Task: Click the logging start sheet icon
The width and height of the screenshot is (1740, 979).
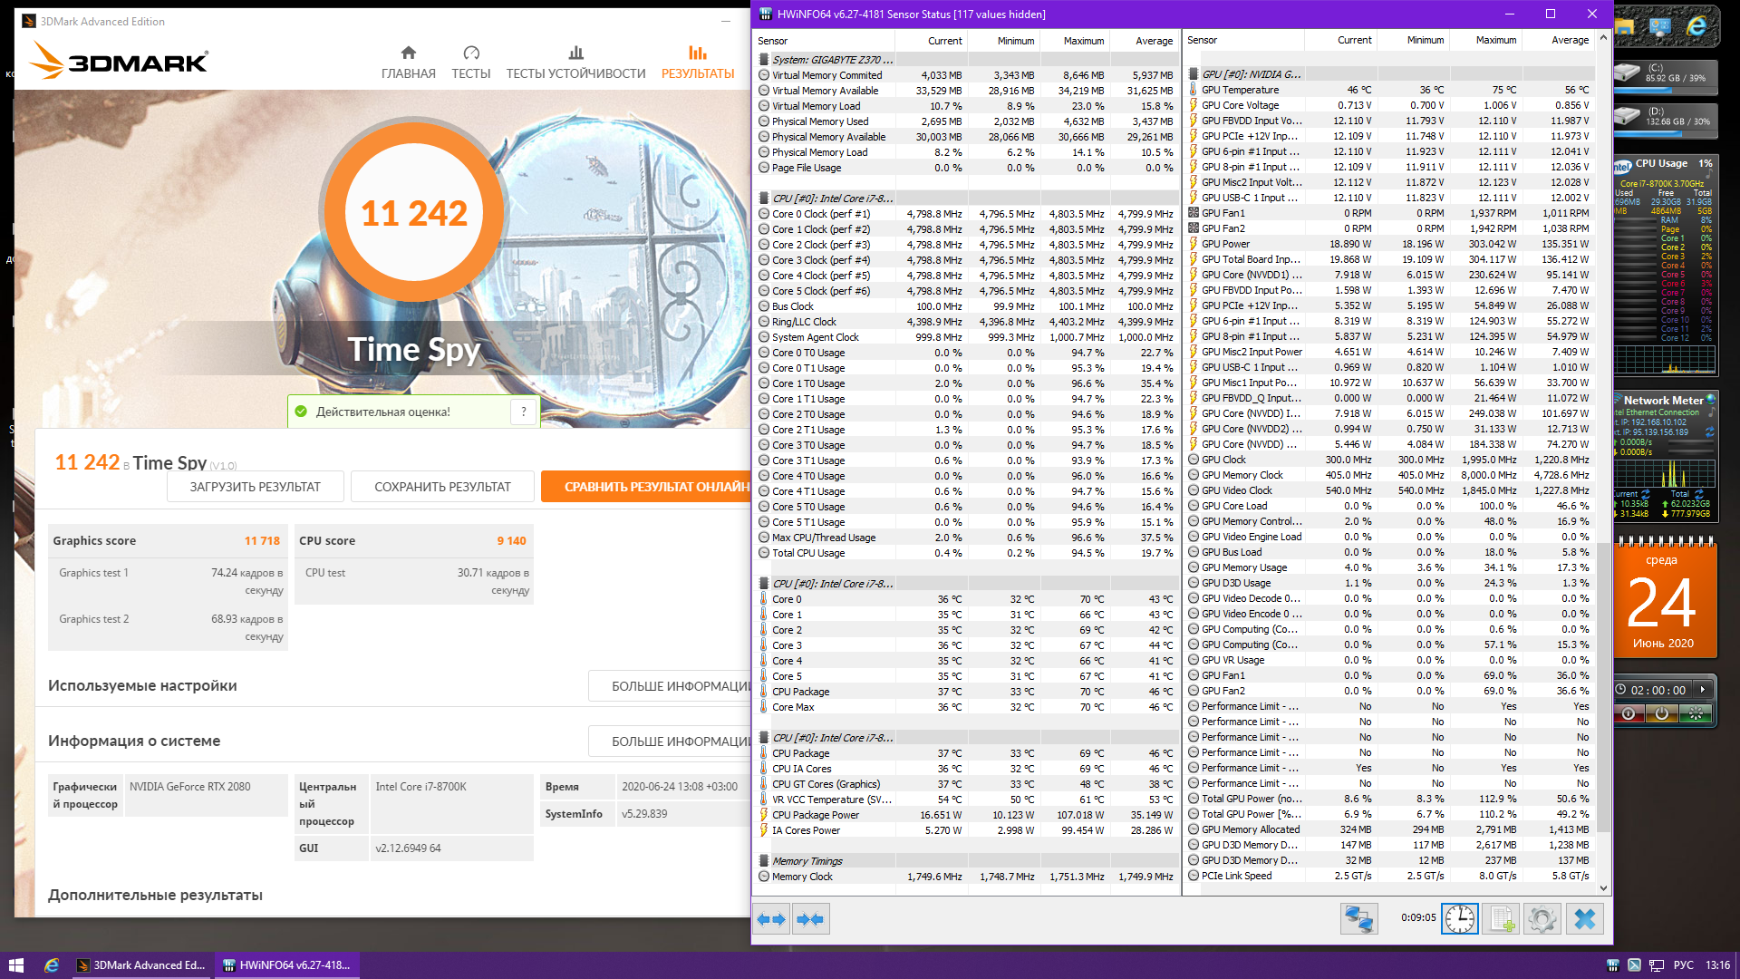Action: [x=1501, y=919]
